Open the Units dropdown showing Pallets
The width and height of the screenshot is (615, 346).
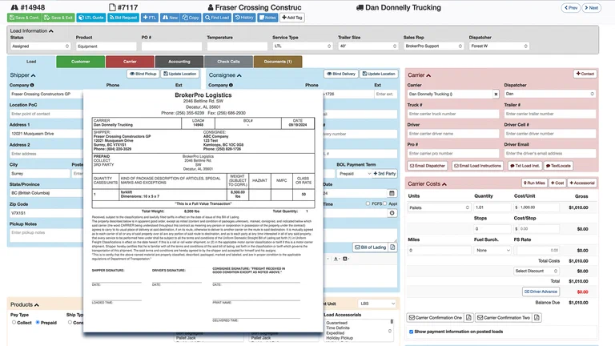point(439,207)
